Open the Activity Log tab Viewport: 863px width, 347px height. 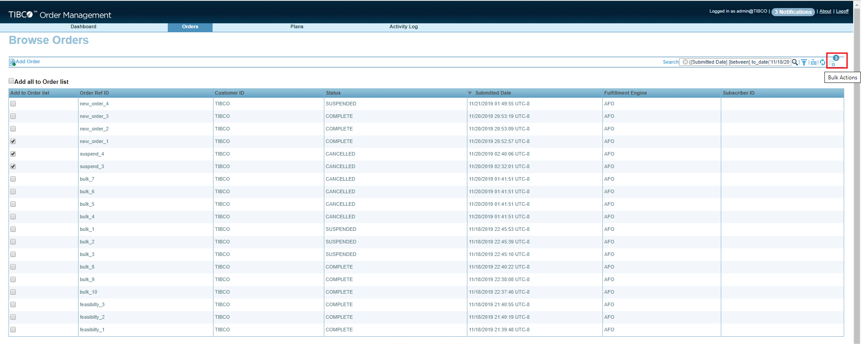tap(404, 27)
